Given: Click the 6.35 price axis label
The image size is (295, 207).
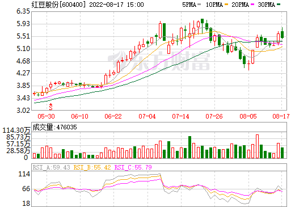Looking at the screenshot, I should click(x=23, y=11).
